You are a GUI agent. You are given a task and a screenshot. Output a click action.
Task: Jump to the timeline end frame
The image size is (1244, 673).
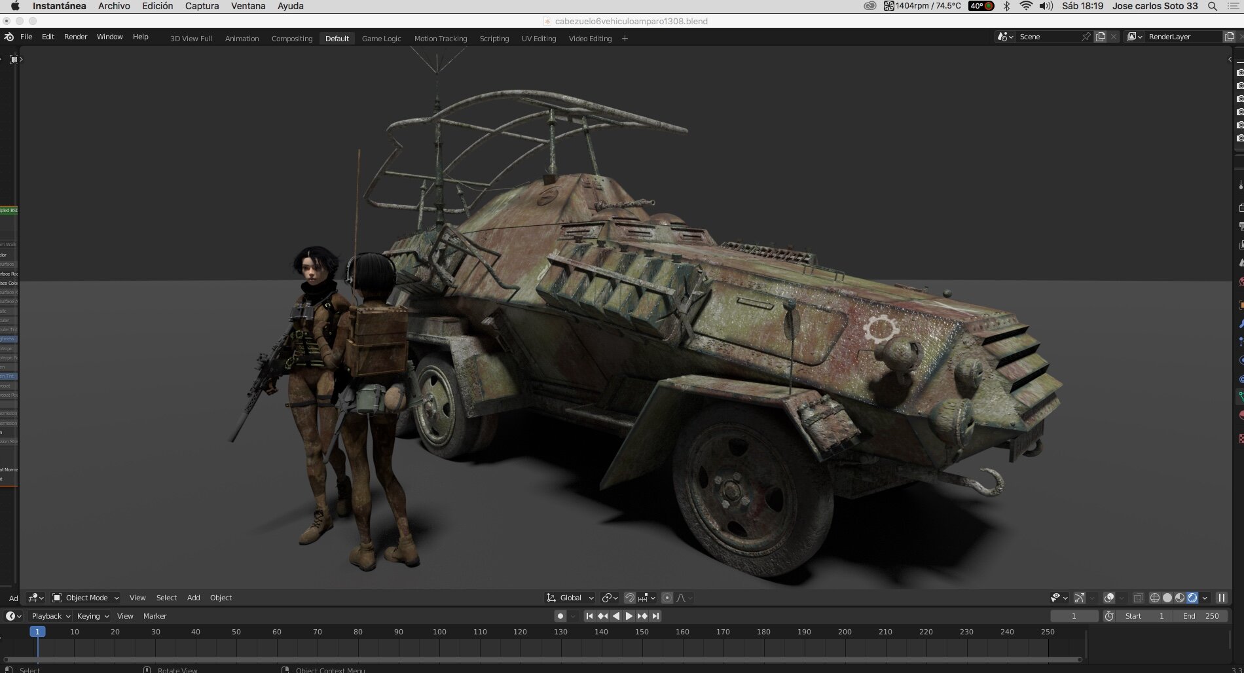coord(655,616)
